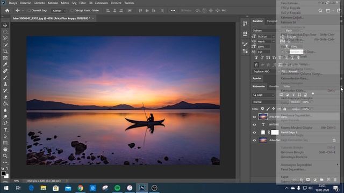Click the delete layer trash icon
This screenshot has width=344, height=193.
335,180
